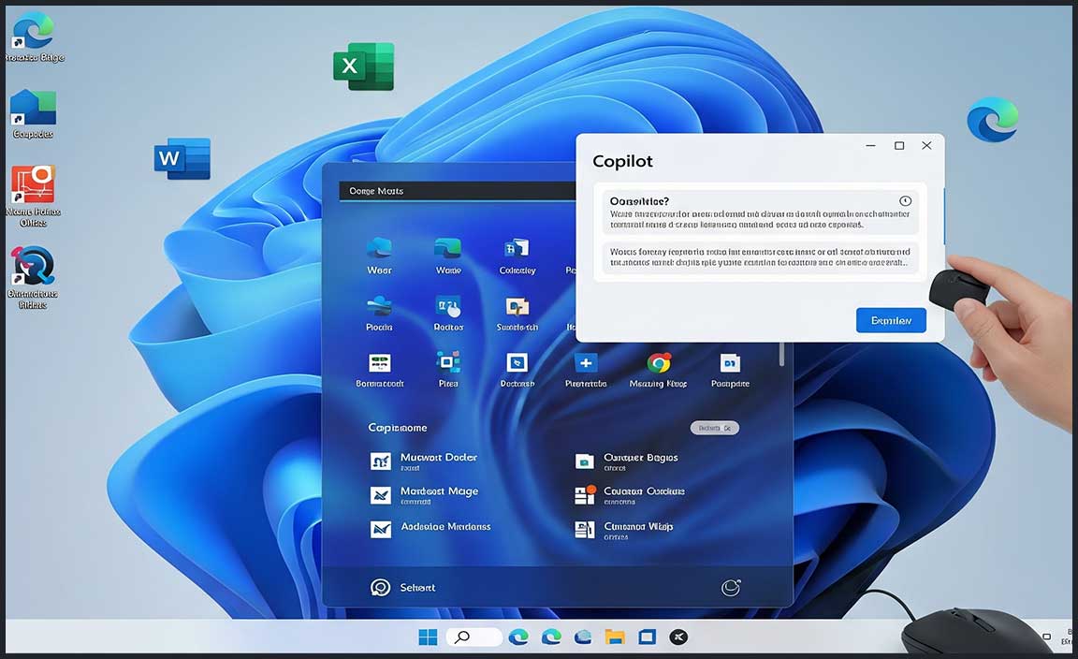The height and width of the screenshot is (659, 1078).
Task: Open the Prsrortebs plus-sign app
Action: (x=586, y=370)
